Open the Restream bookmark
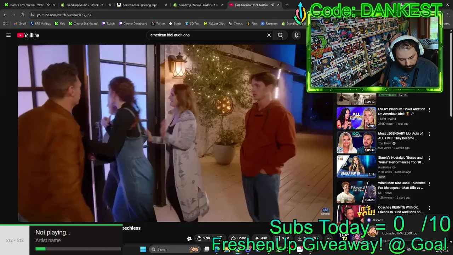The image size is (453, 255). (269, 23)
